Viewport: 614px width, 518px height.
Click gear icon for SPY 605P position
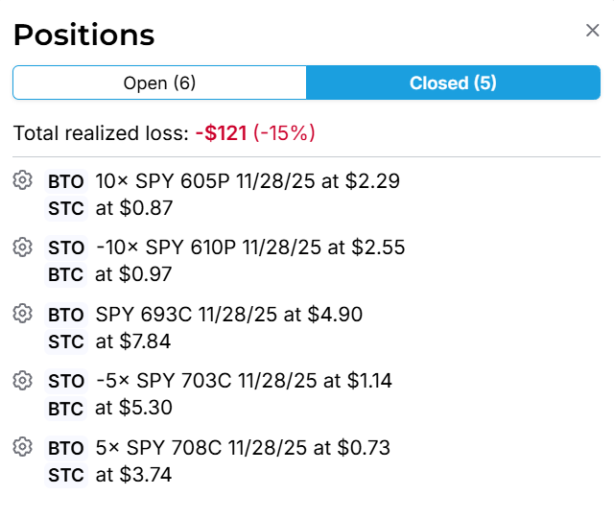point(21,180)
